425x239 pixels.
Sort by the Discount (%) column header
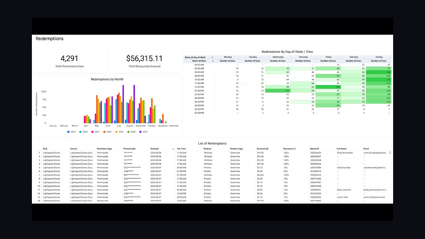click(290, 149)
